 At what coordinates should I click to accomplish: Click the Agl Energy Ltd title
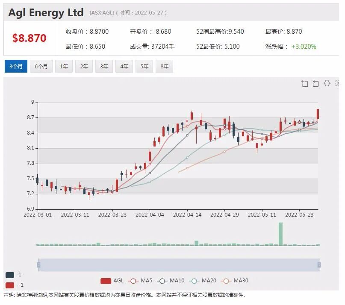[46, 12]
